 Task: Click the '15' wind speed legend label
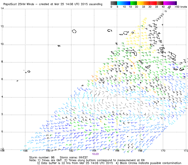[x=130, y=7]
